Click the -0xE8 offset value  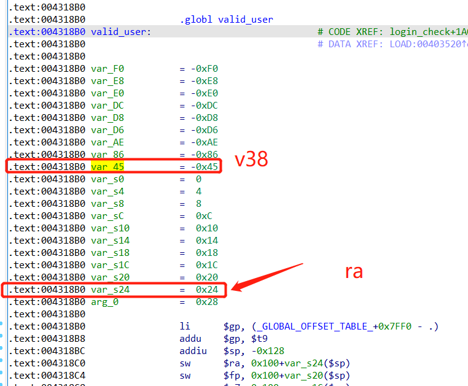click(205, 81)
